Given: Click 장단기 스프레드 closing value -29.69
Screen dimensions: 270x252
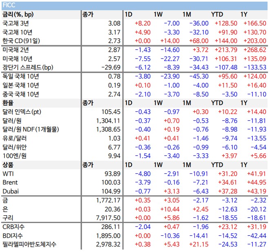Looking at the screenshot, I should 111,67.
